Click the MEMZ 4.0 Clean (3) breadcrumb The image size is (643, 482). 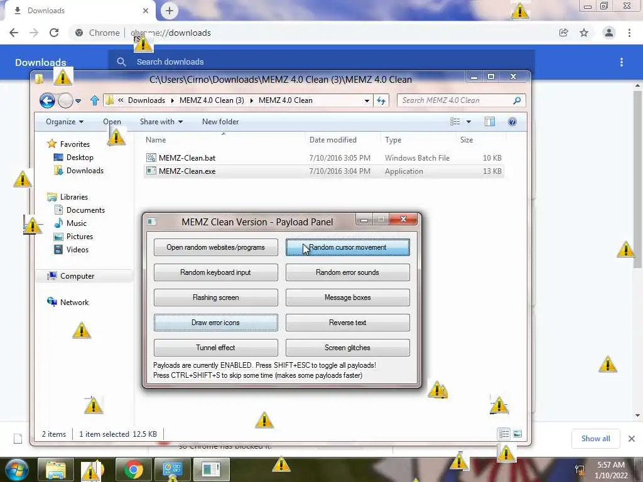pyautogui.click(x=212, y=100)
